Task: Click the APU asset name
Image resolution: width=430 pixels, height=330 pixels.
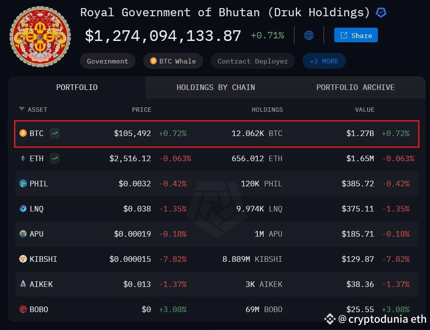Action: click(x=36, y=234)
